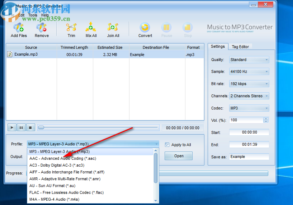
Task: Click the Vol. (%) value field
Action: [246, 120]
